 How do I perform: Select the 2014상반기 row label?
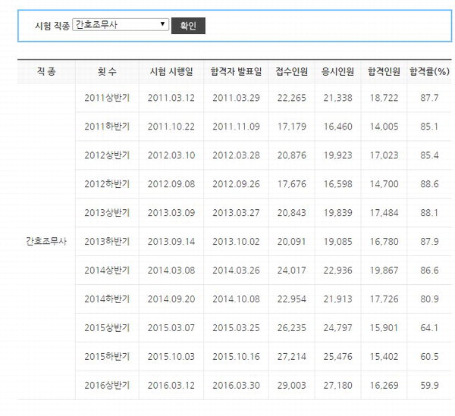point(107,271)
